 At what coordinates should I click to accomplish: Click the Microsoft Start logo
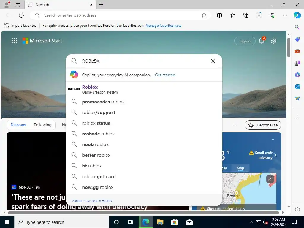[x=42, y=41]
